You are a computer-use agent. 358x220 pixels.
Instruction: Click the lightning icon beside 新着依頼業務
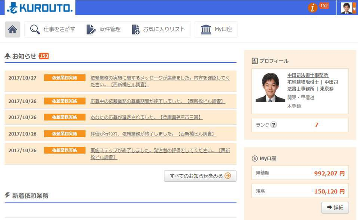tap(7, 195)
